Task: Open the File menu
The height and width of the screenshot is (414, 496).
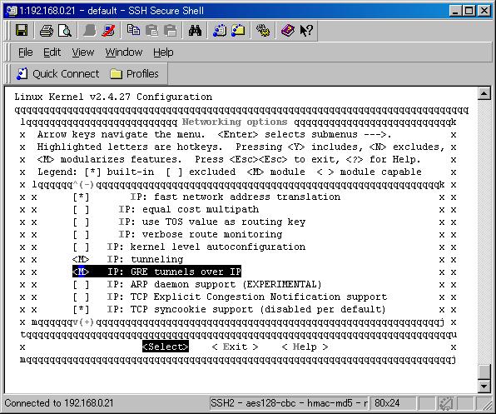Action: [25, 52]
